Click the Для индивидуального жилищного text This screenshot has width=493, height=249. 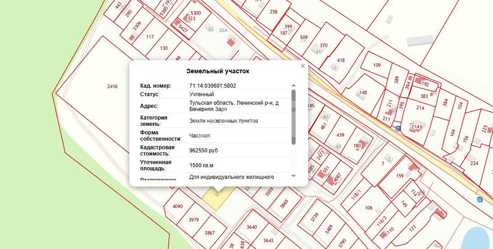coord(232,177)
